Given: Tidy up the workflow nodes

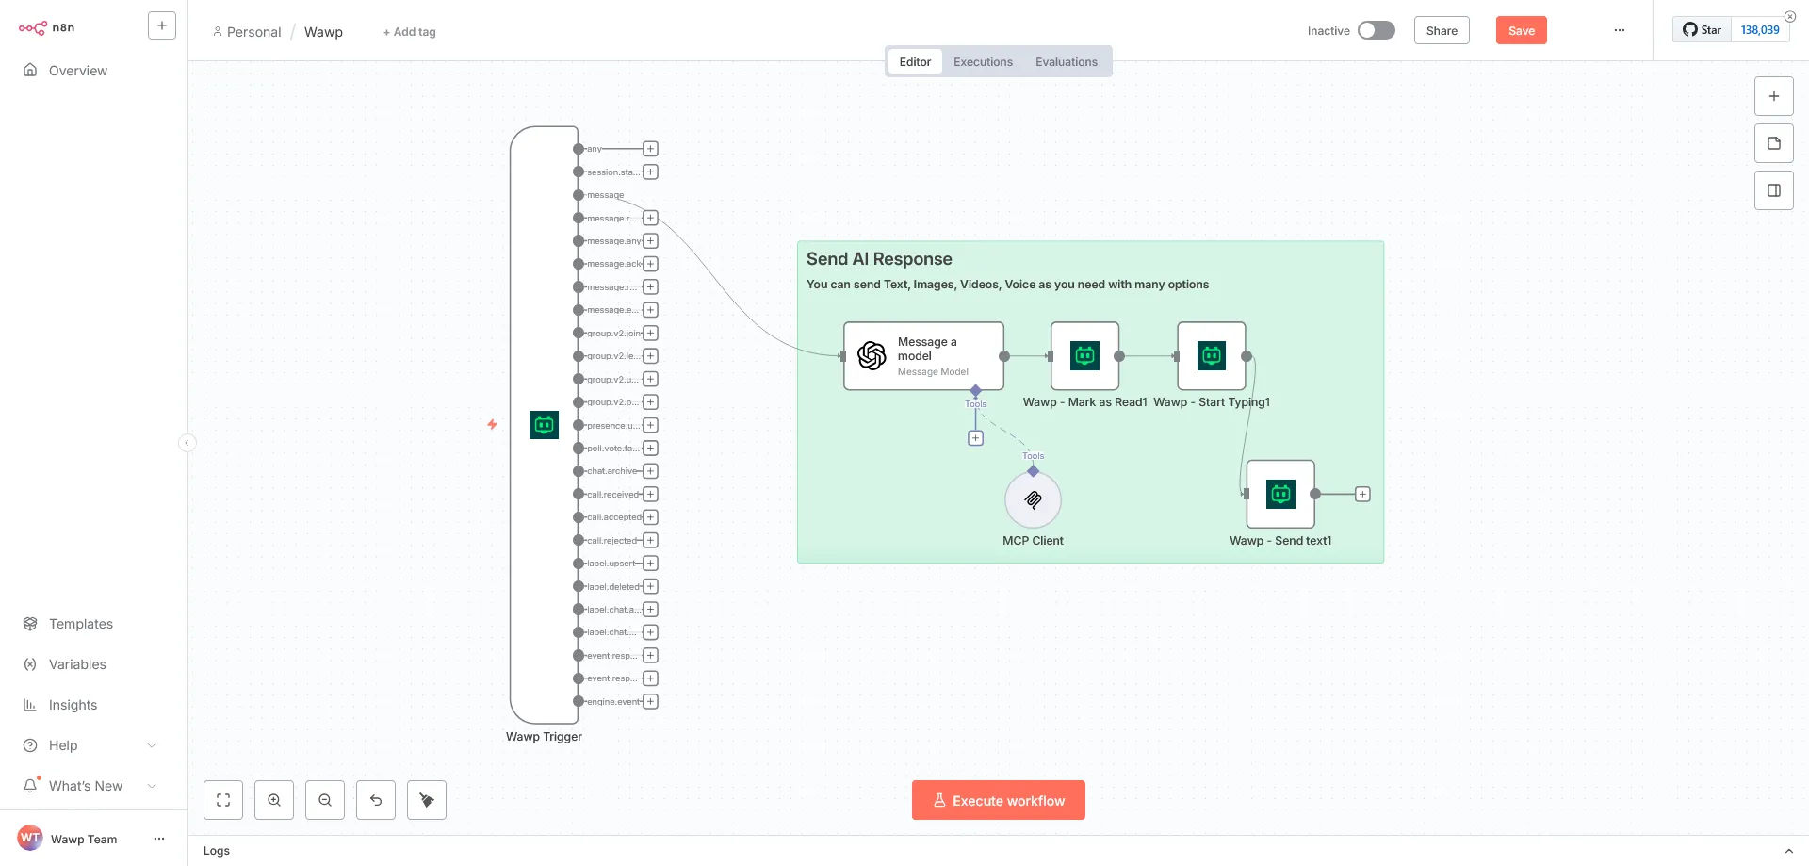Looking at the screenshot, I should pos(427,800).
